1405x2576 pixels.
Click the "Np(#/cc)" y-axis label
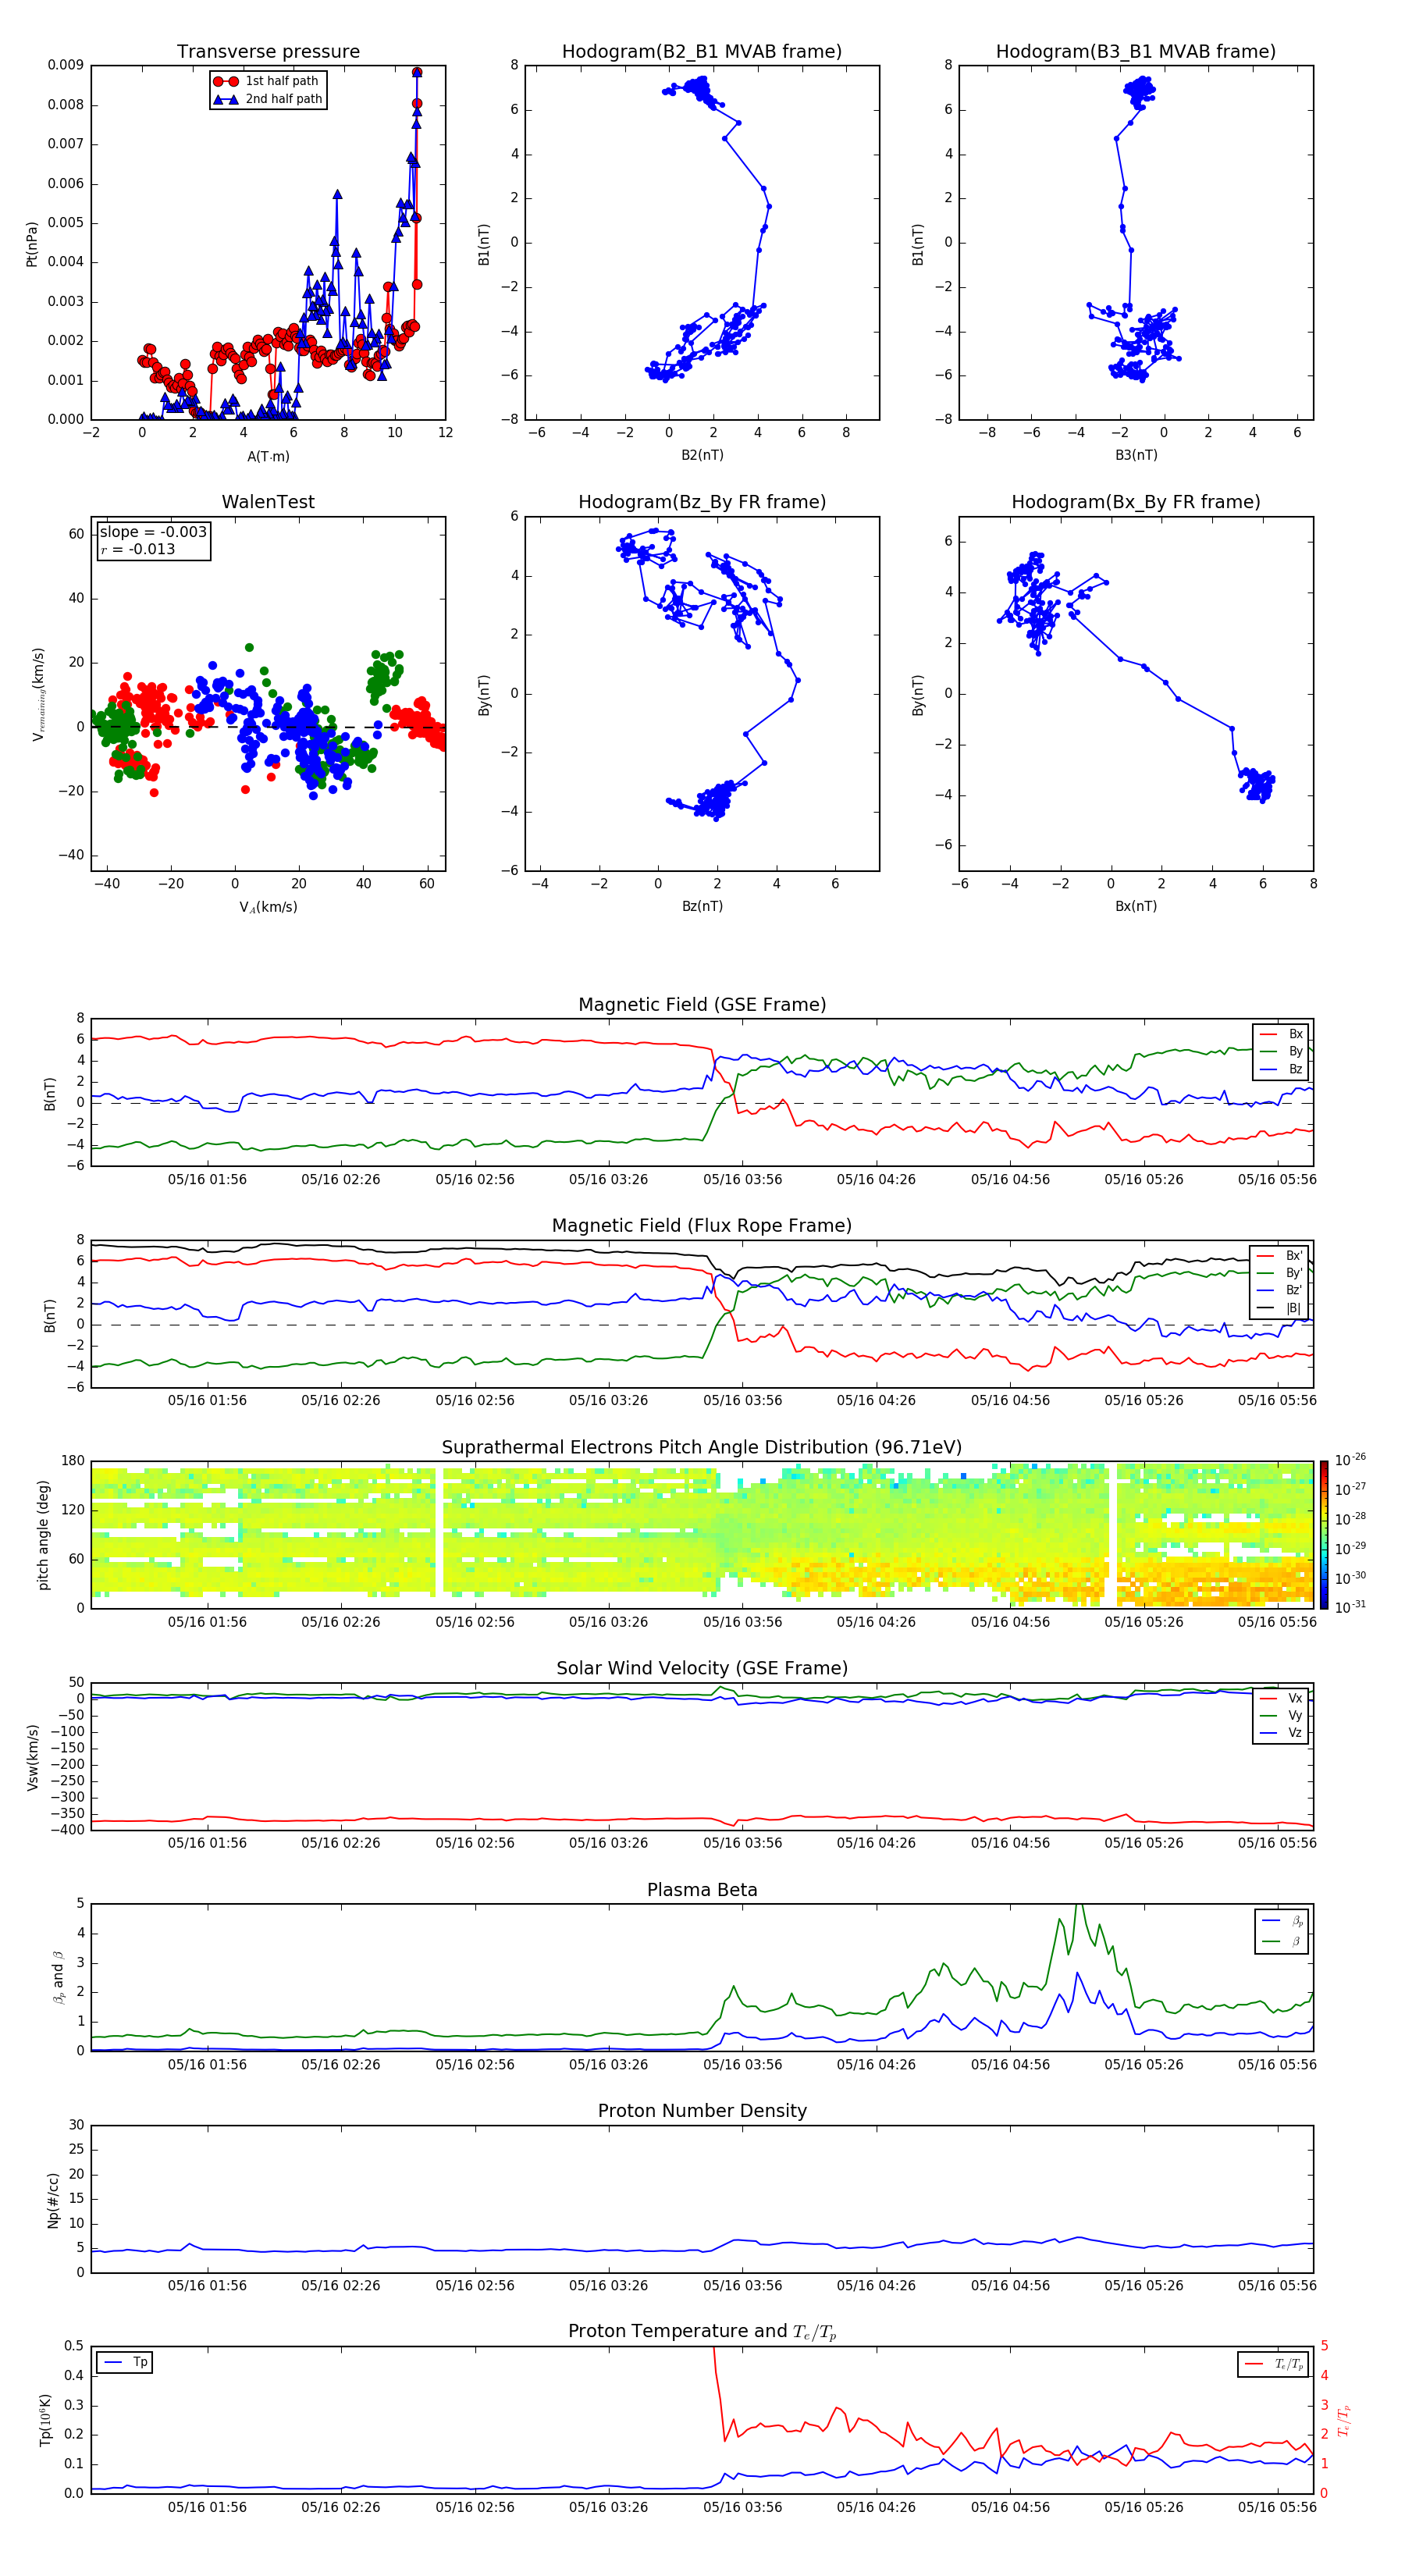click(53, 2200)
